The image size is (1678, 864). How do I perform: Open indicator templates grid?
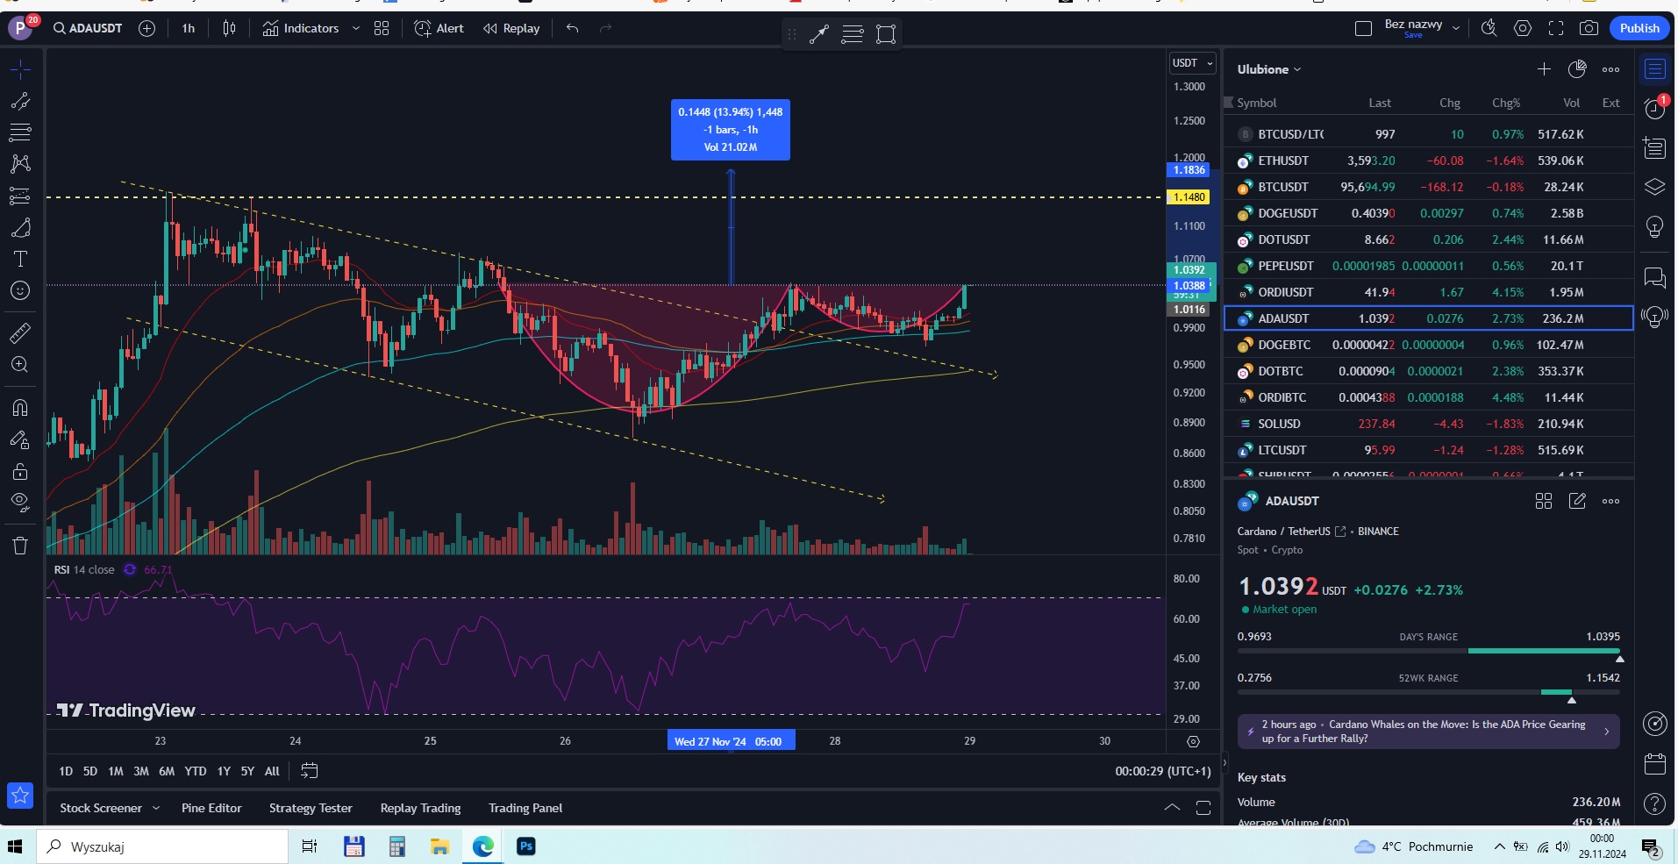(x=382, y=28)
